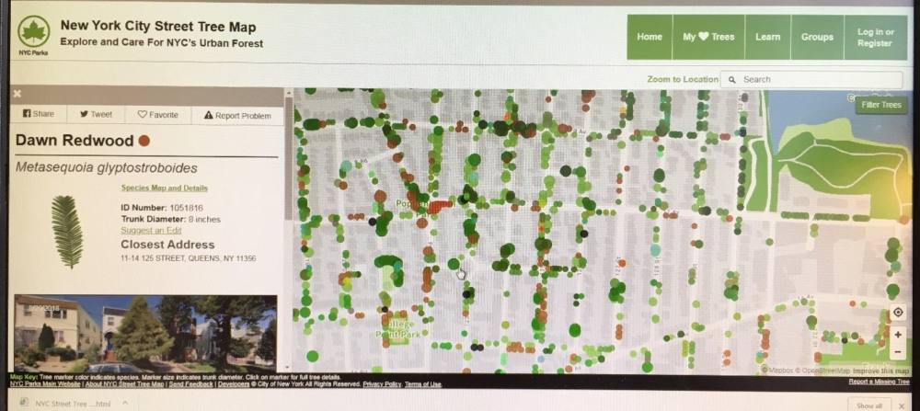Viewport: 920px width, 411px height.
Task: Select the Trunk Diameter 8 inches text
Action: (170, 219)
